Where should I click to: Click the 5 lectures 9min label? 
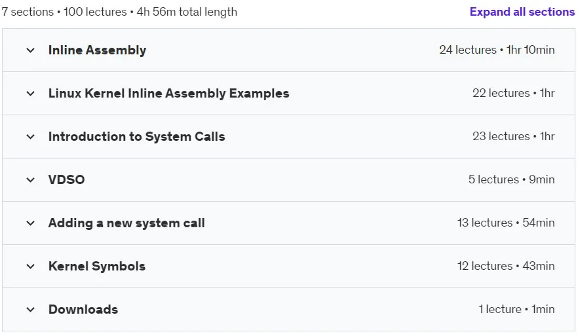pos(512,179)
